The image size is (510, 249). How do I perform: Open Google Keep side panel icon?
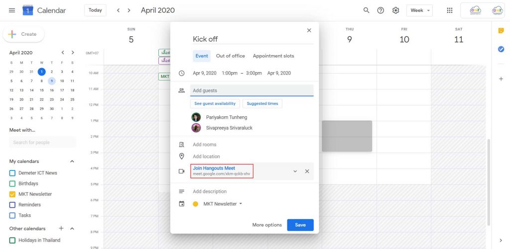click(x=501, y=30)
